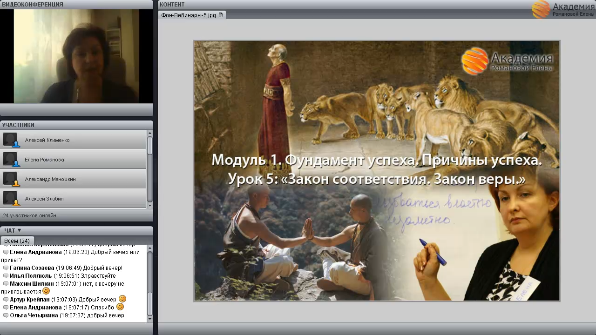The height and width of the screenshot is (335, 596).
Task: Click the speech bubble icon beside Артур Крейпан
Action: click(6, 300)
